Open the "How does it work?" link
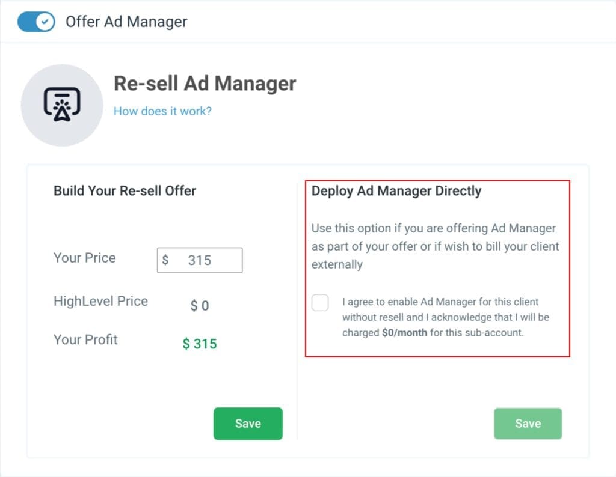Screen dimensions: 616x477 162,111
